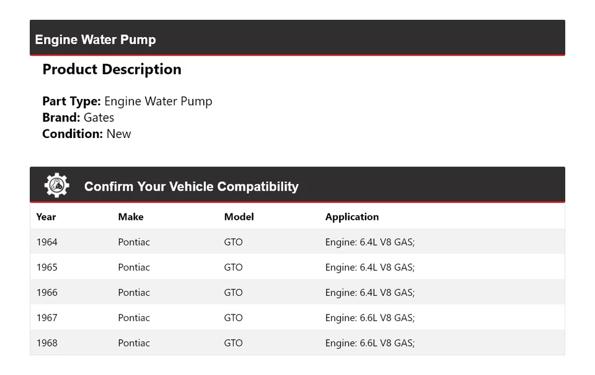Click the gear compatibility icon
This screenshot has height=375, width=595.
(x=56, y=186)
